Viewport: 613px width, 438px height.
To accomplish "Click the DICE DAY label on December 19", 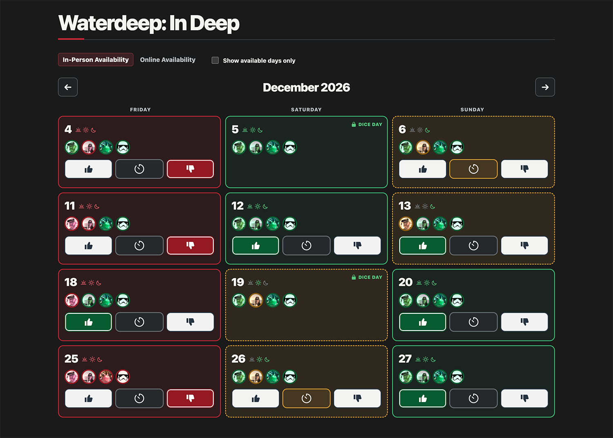I will coord(367,277).
